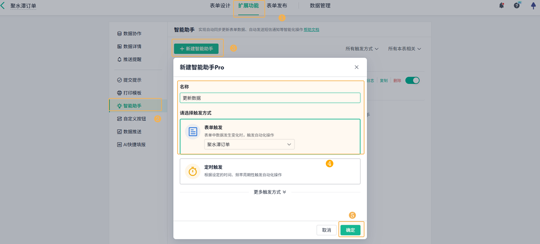The height and width of the screenshot is (244, 540).
Task: Click the 推送提醒 bell icon
Action: 119,59
